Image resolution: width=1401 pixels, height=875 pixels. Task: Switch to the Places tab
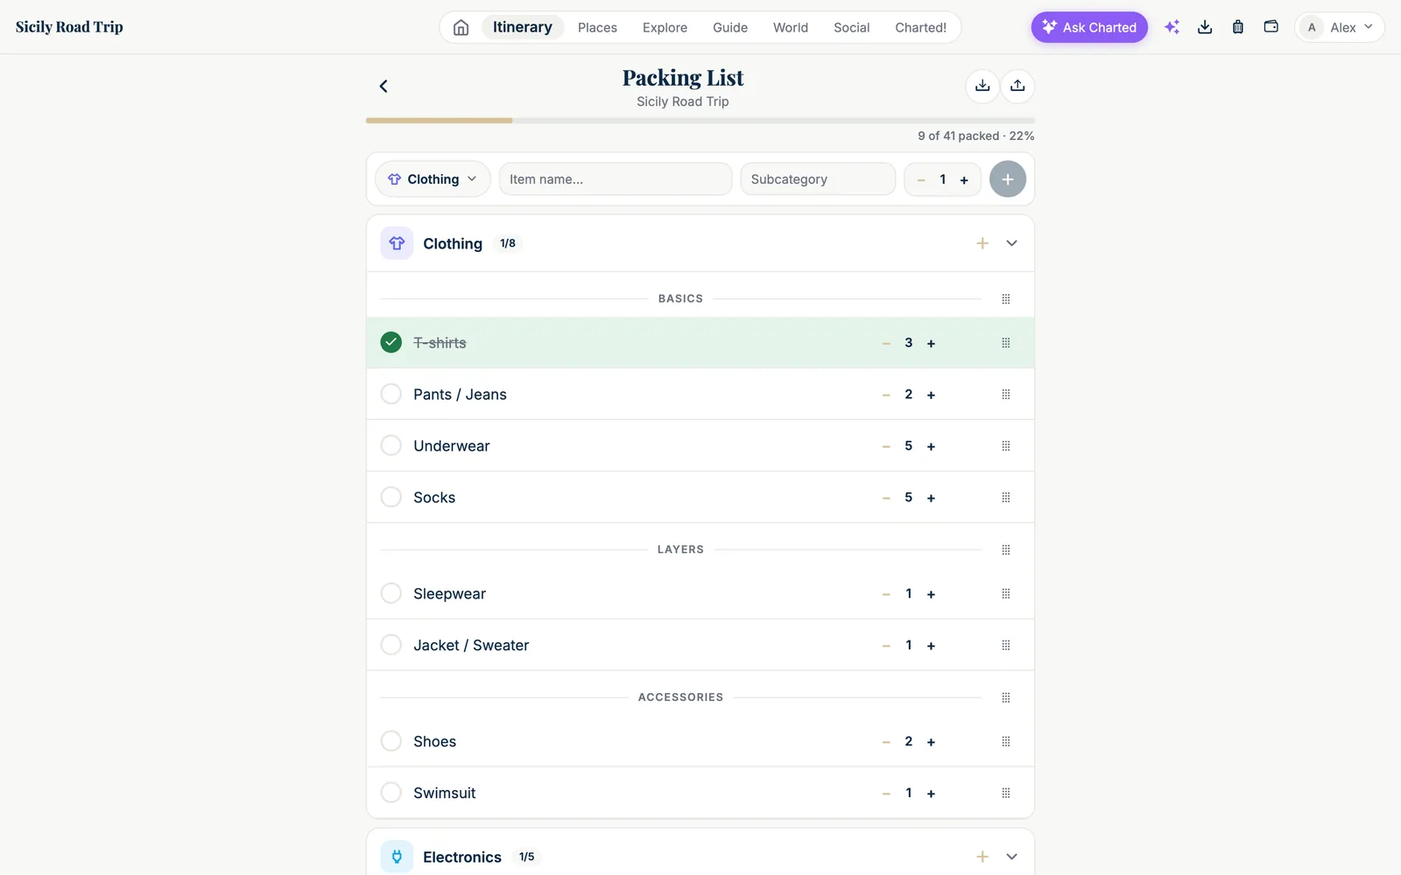pos(597,27)
